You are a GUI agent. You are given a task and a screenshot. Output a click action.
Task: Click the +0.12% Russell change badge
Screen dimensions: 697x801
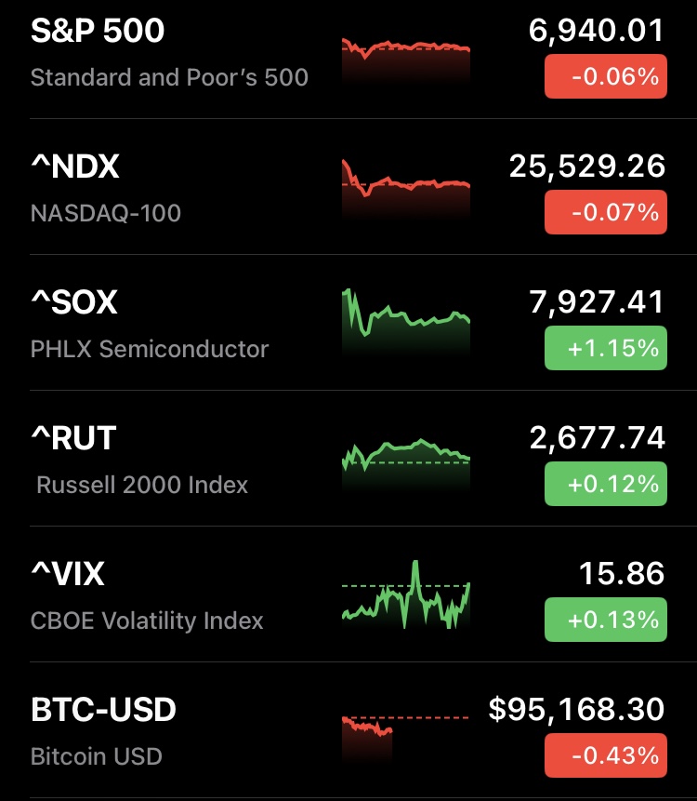pyautogui.click(x=605, y=484)
